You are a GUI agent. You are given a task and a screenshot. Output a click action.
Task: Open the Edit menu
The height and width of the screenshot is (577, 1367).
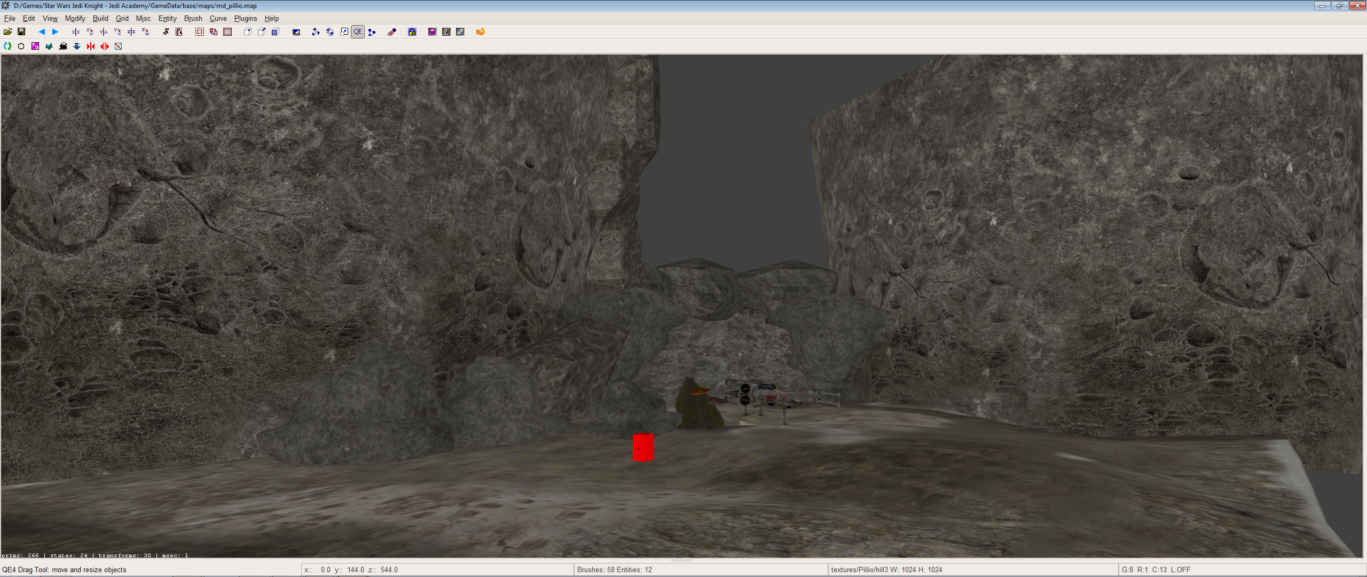tap(29, 18)
